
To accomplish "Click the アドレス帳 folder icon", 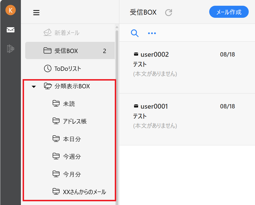I will [x=56, y=121].
